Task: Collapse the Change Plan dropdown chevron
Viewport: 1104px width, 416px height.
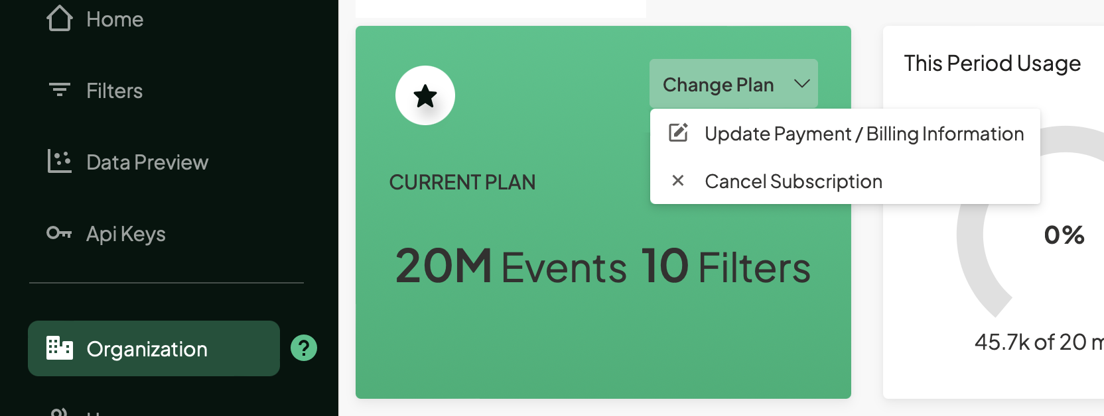Action: click(802, 83)
